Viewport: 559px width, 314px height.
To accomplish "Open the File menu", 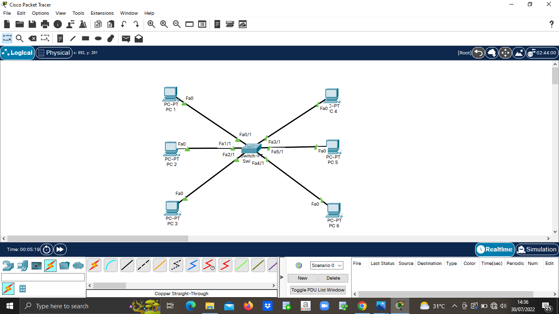I will (7, 13).
